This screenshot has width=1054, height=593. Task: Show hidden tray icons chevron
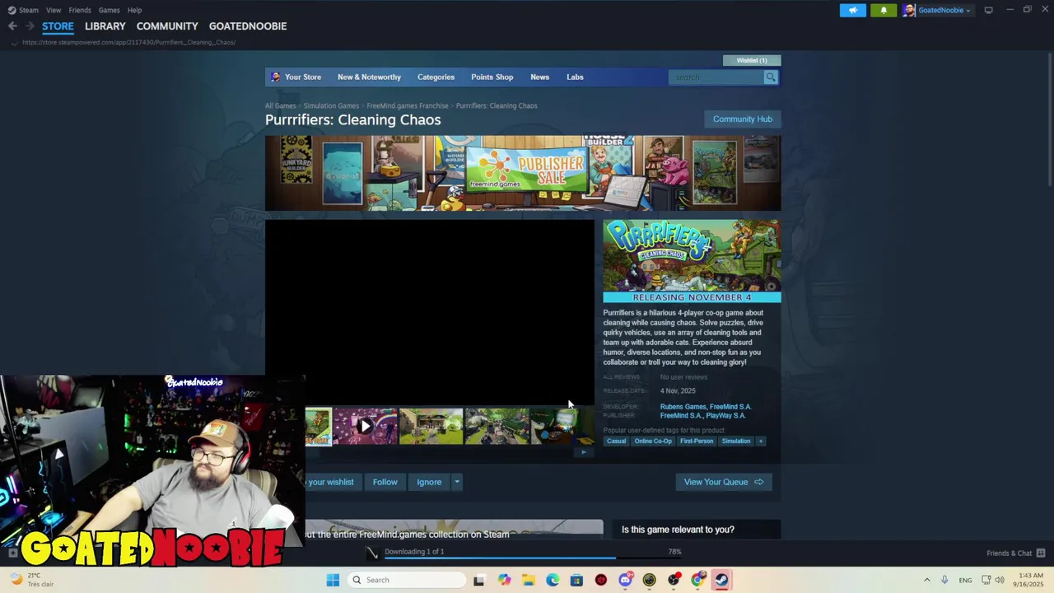(926, 580)
